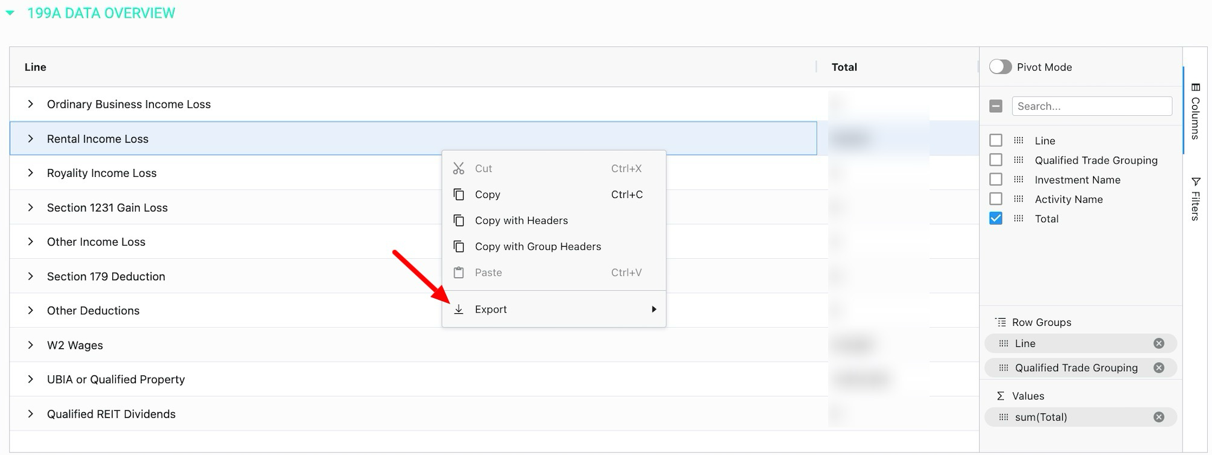
Task: Click the drag handle beside Investment Name
Action: point(1018,180)
